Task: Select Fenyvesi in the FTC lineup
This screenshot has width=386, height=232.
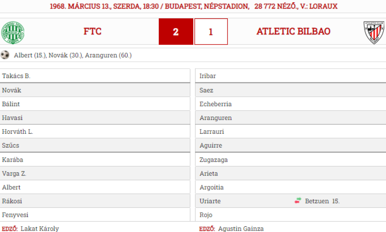Action: 15,215
